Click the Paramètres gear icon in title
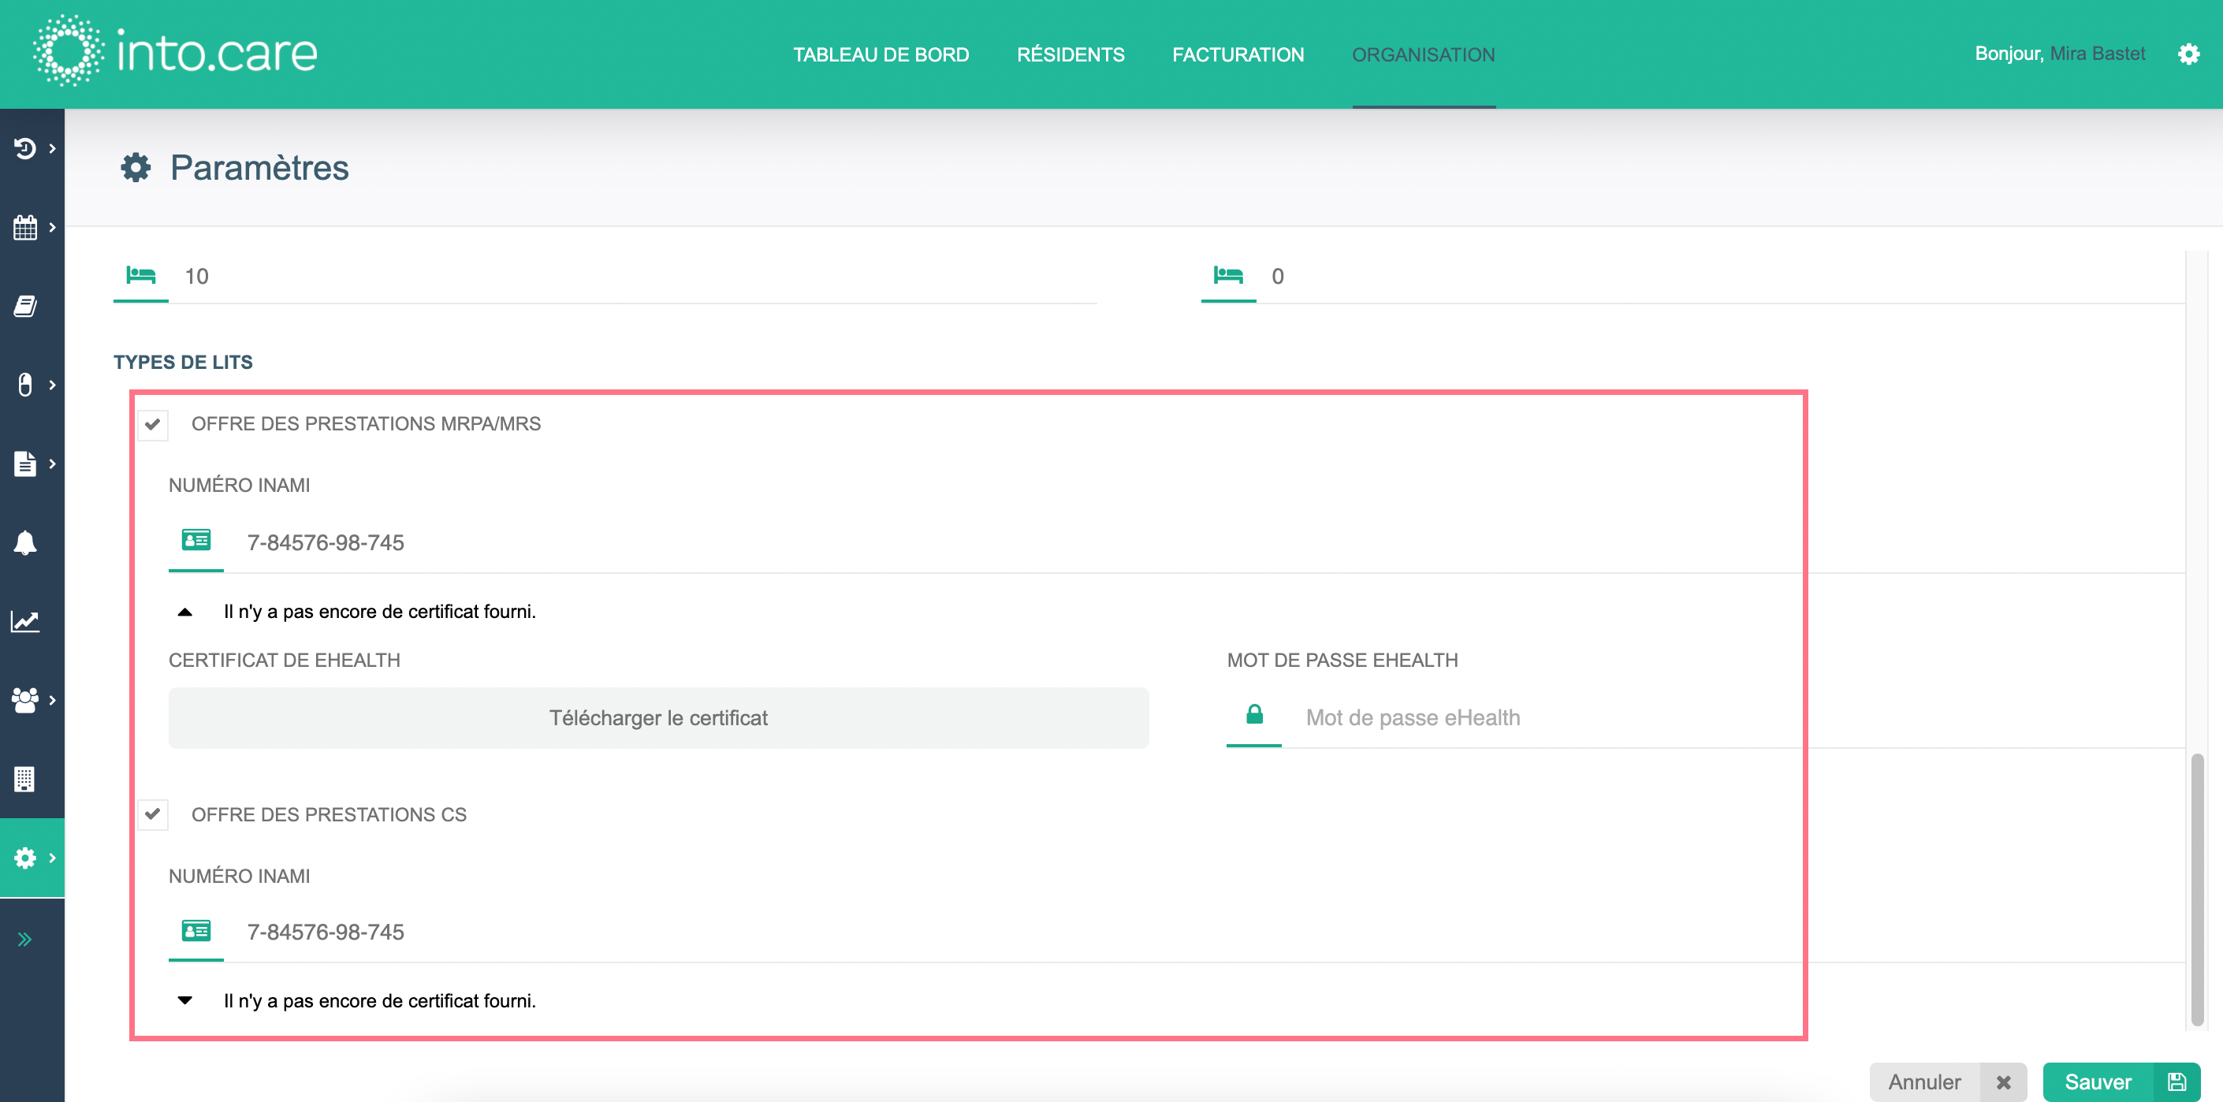2223x1102 pixels. coord(136,167)
